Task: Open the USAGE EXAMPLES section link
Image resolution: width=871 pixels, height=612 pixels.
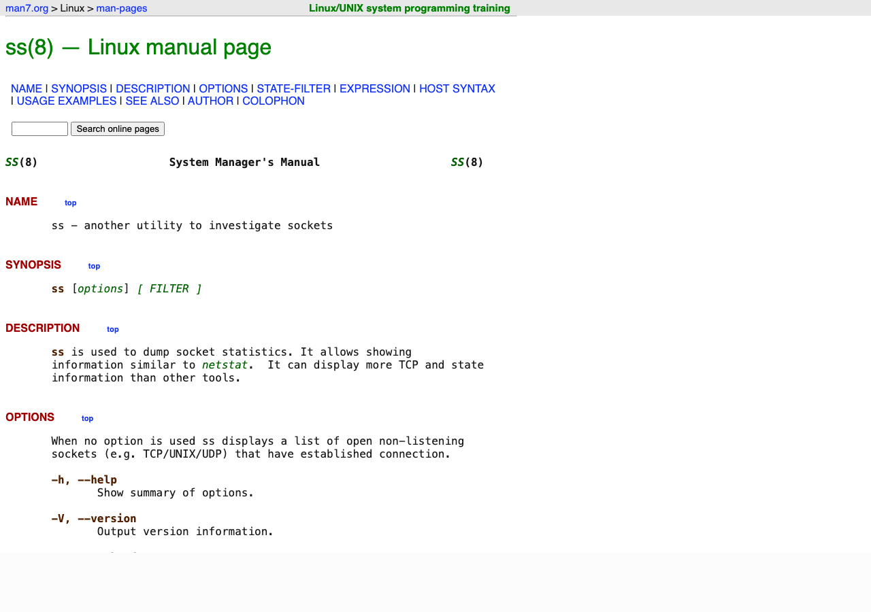Action: (66, 101)
